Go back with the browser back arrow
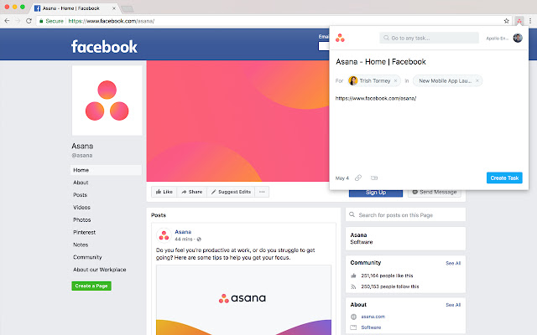The image size is (537, 335). [x=7, y=21]
